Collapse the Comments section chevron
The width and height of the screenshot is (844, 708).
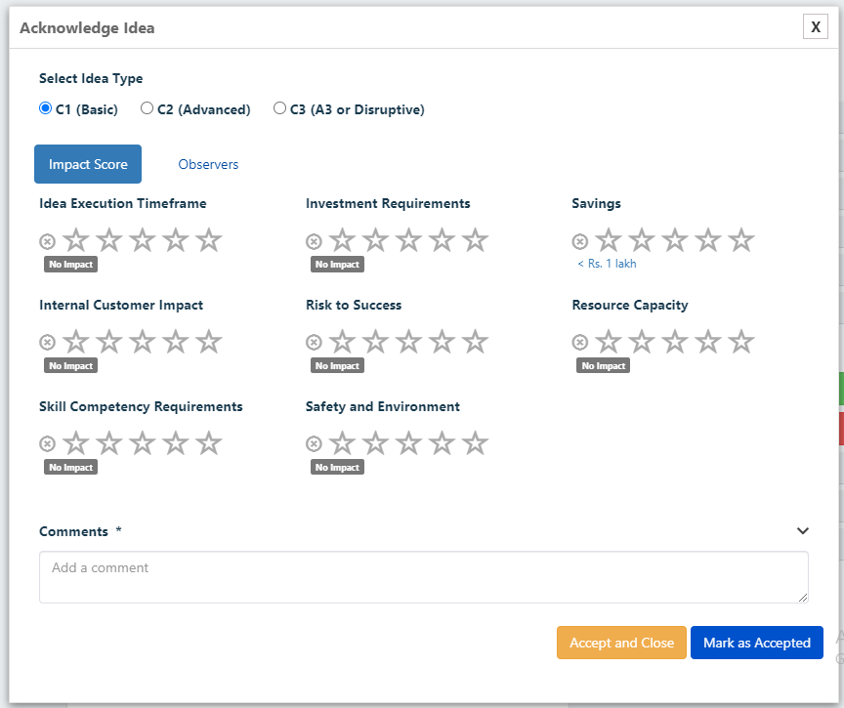[x=803, y=531]
